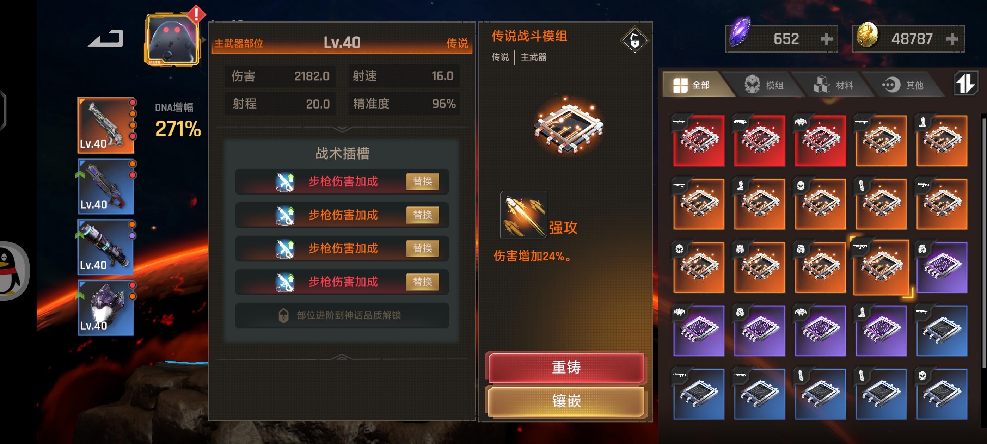Click 替换 on the fourth tactical slot

(x=422, y=282)
